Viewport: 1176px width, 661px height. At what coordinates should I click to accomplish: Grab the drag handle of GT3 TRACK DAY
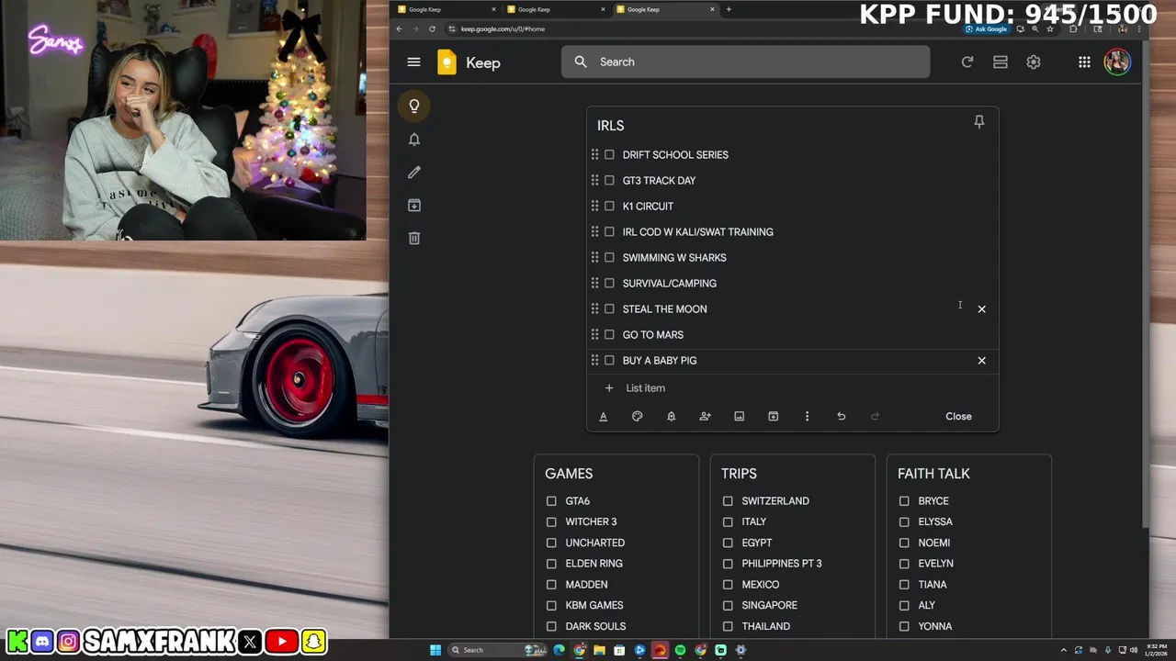594,180
